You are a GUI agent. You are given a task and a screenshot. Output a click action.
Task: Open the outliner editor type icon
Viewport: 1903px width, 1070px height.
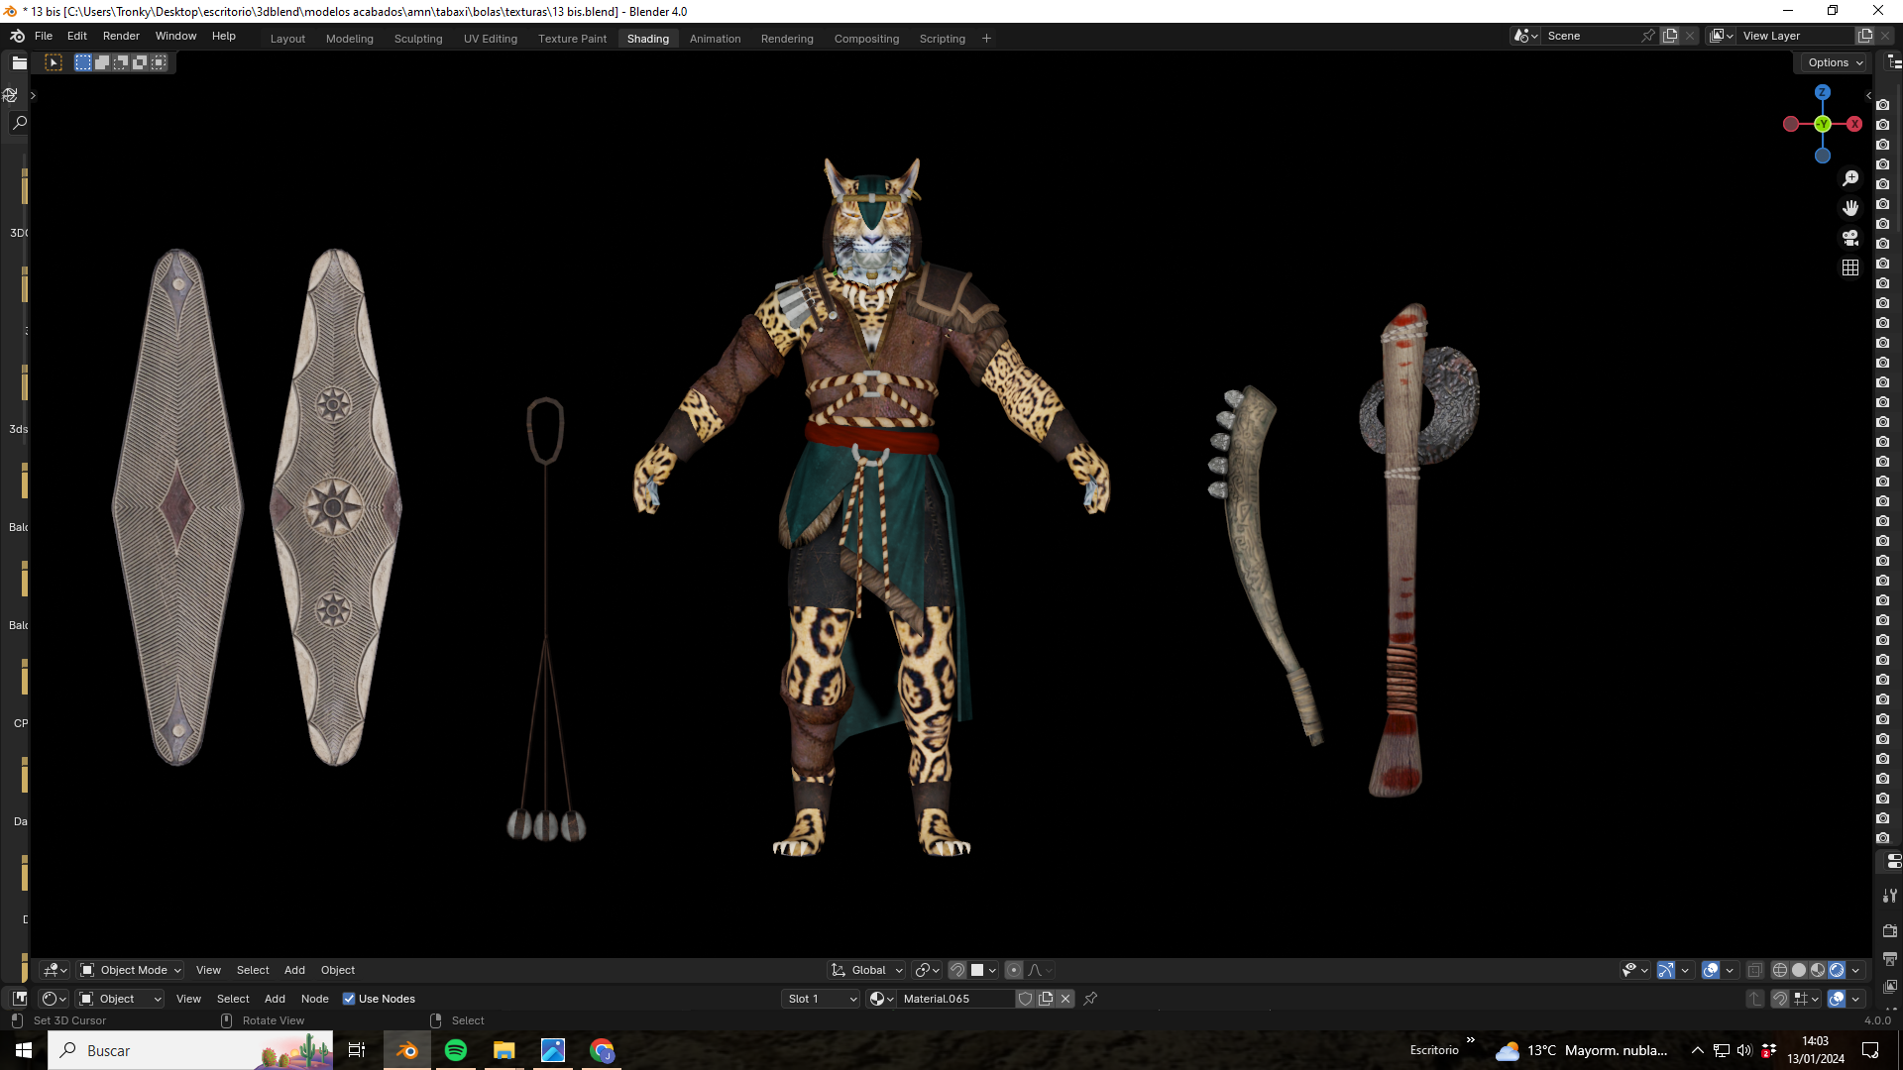[x=1893, y=62]
